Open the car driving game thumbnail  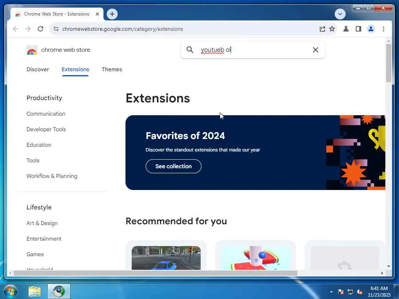coord(166,258)
